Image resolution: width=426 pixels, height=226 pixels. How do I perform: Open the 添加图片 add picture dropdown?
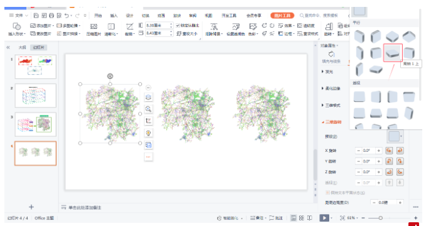click(x=42, y=26)
